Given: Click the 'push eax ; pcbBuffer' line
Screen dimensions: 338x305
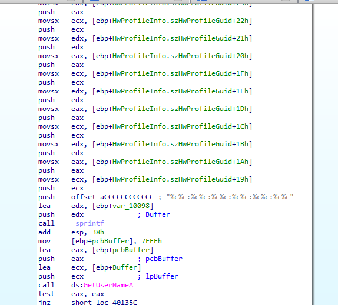Looking at the screenshot, I should pos(110,259).
